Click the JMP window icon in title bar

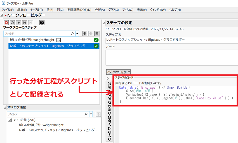[x=3, y=3]
